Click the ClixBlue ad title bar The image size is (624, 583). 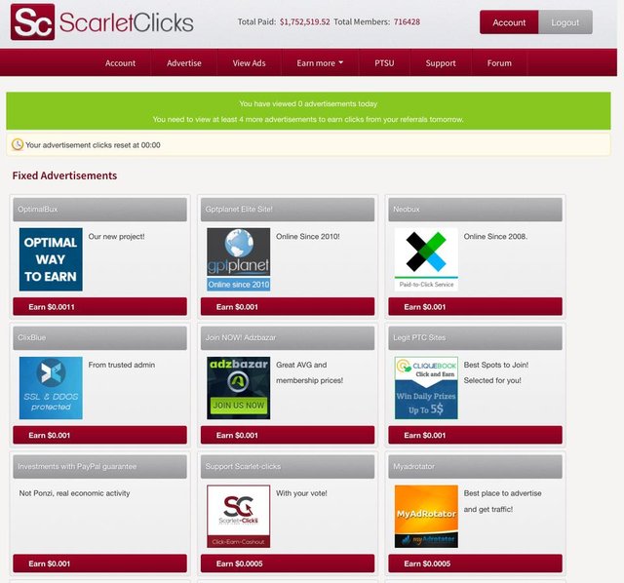coord(99,338)
